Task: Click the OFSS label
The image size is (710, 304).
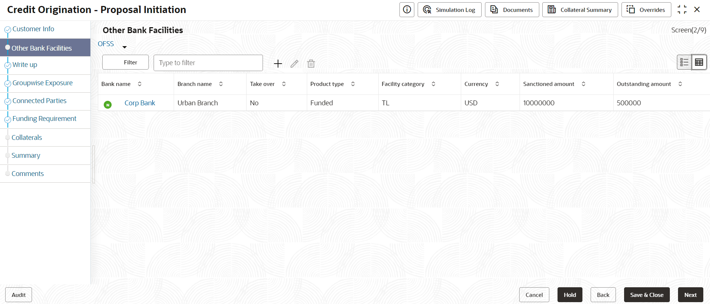Action: tap(106, 44)
